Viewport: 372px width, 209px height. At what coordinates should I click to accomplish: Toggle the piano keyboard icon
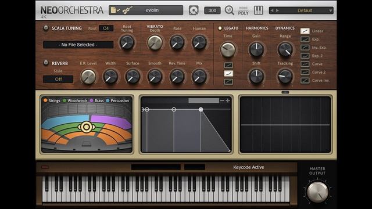click(258, 10)
